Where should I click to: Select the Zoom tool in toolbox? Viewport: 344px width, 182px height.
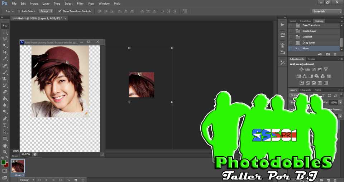pyautogui.click(x=5, y=152)
